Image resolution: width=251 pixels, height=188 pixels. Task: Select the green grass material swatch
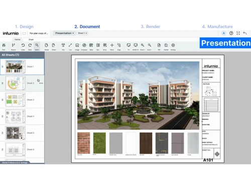[x=99, y=143]
